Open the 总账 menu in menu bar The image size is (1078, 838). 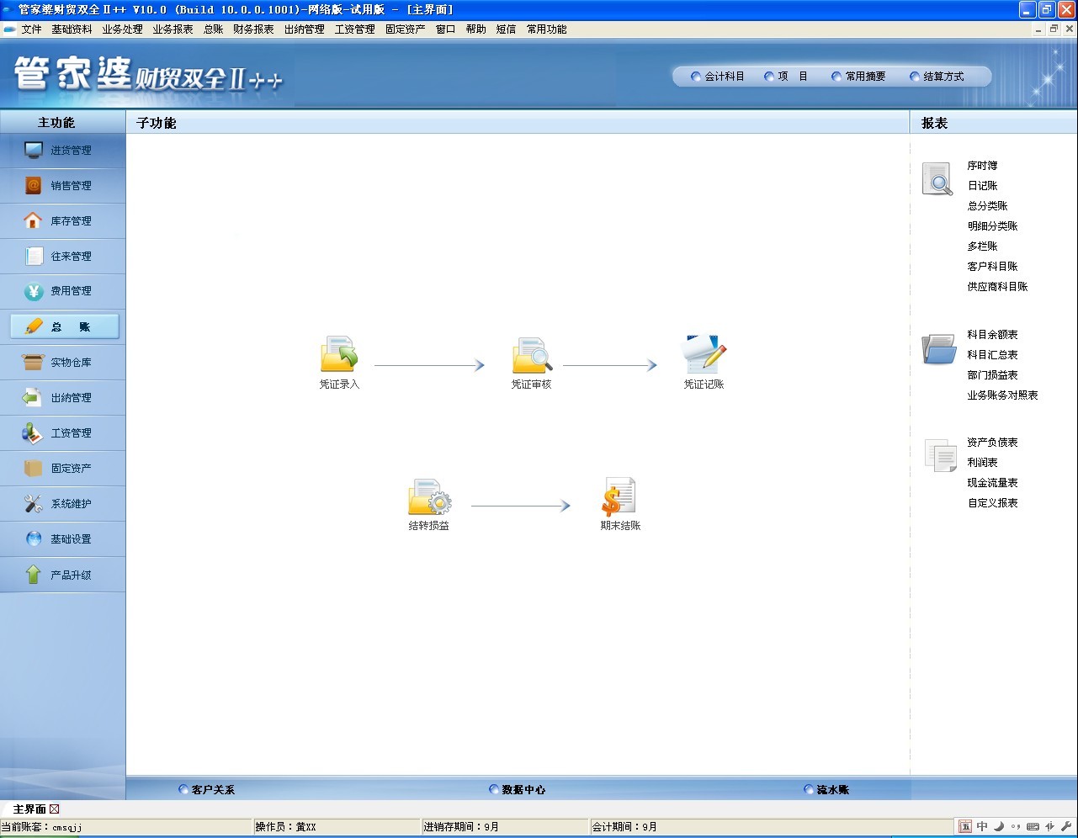[214, 29]
